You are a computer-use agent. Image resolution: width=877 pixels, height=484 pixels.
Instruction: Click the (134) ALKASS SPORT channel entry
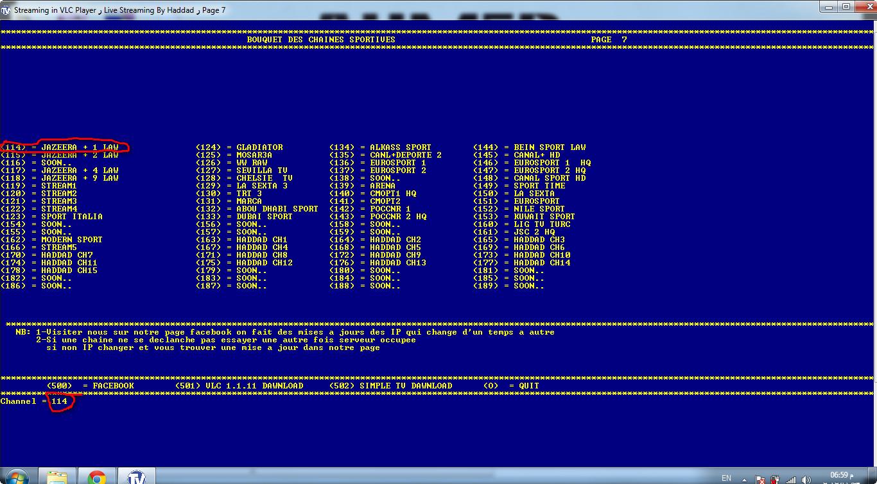click(x=380, y=147)
